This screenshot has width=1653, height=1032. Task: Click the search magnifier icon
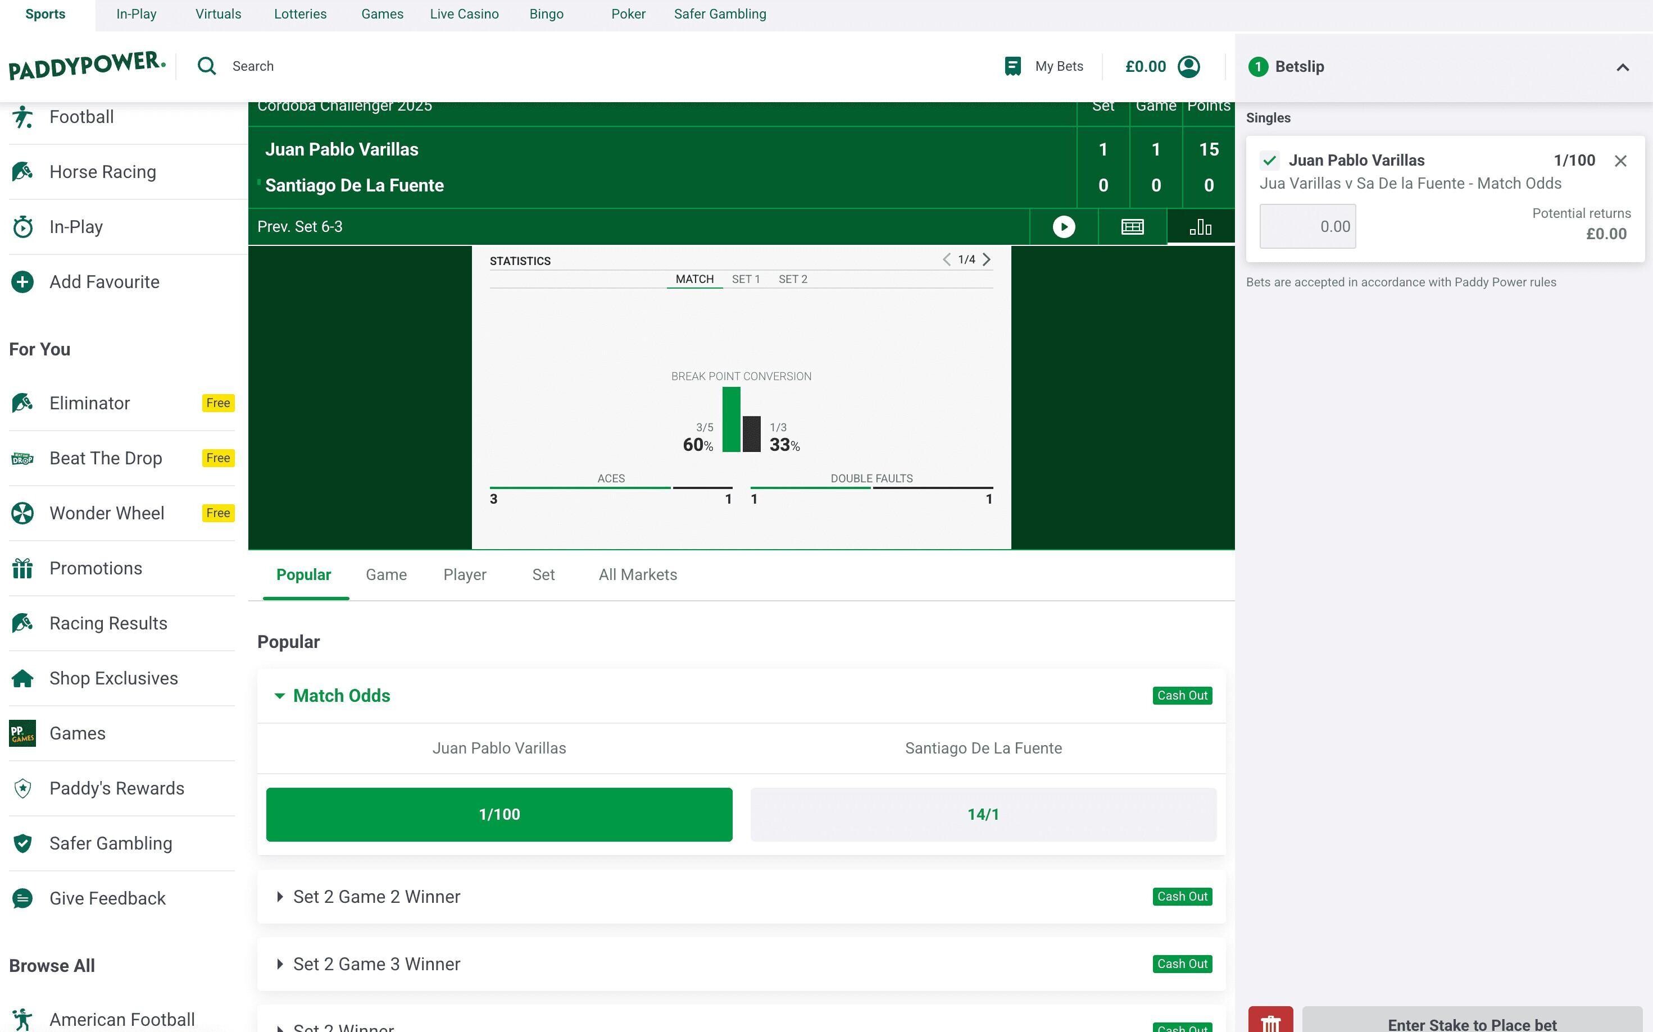tap(206, 66)
